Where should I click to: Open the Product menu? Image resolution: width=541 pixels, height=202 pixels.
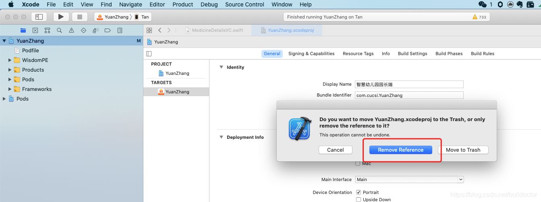(182, 4)
